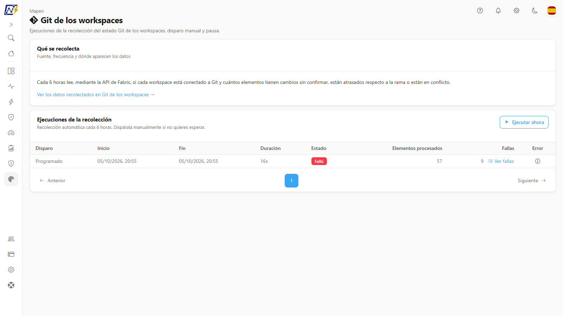This screenshot has height=316, width=563.
Task: Open clipboard report icon in sidebar
Action: [x=11, y=148]
